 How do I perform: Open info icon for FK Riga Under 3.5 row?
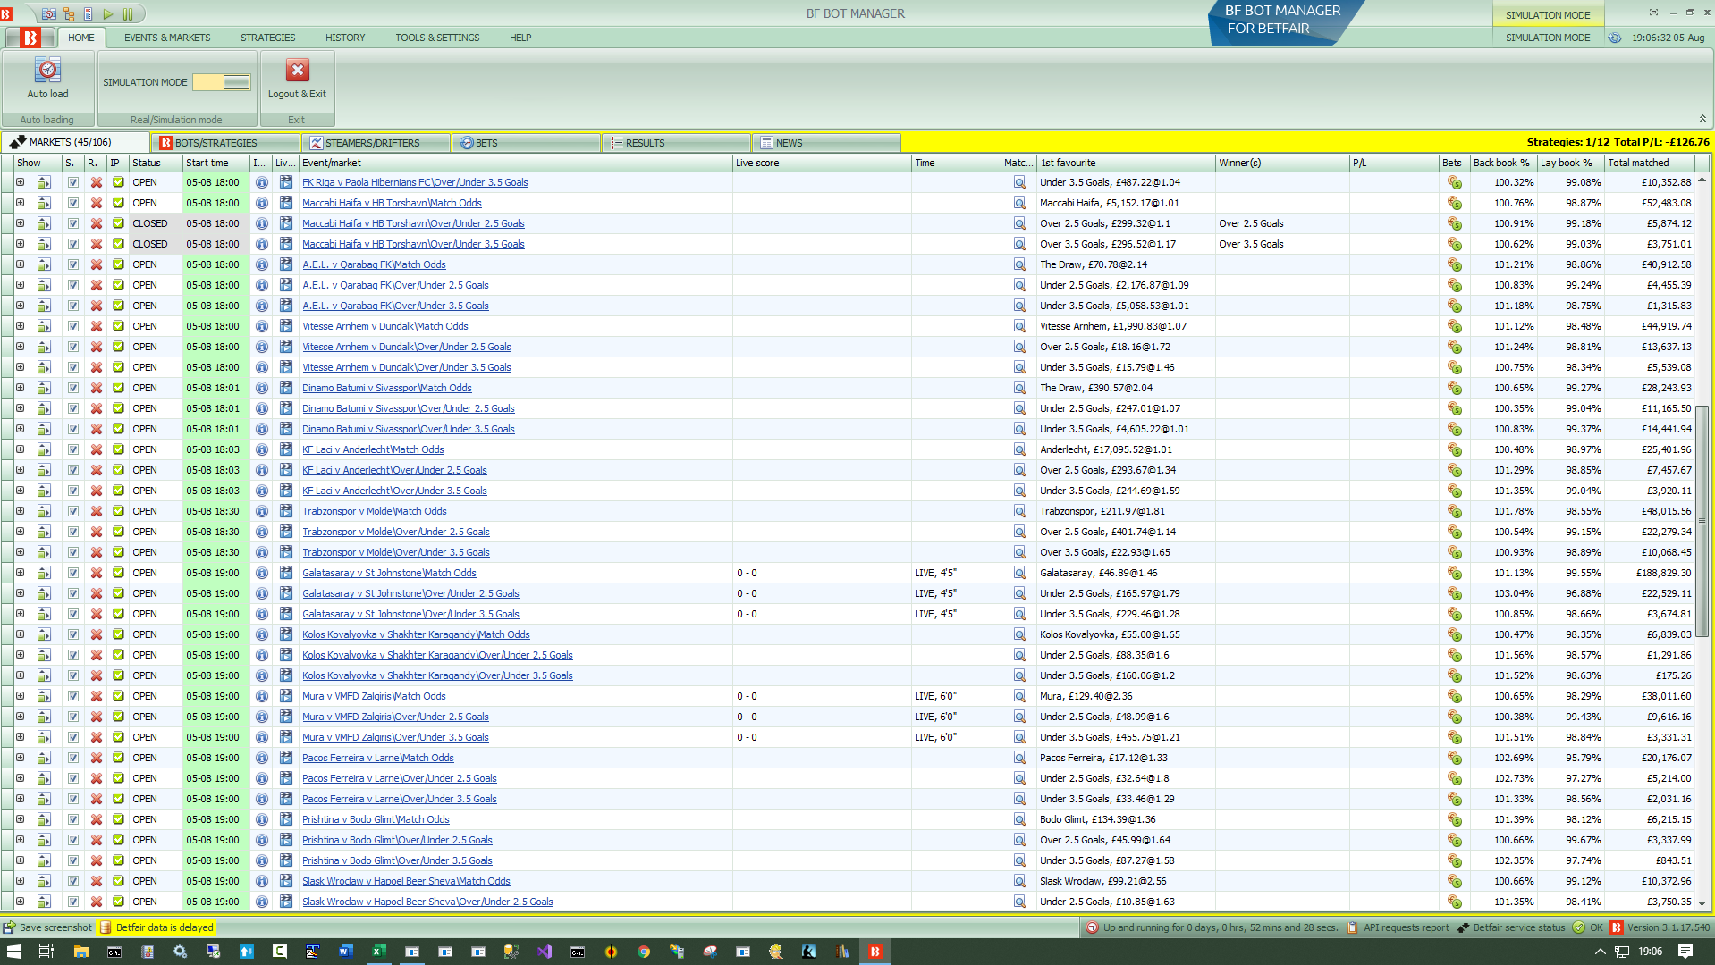tap(261, 182)
